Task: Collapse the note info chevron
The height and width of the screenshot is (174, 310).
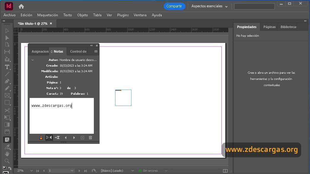Action: [33, 60]
